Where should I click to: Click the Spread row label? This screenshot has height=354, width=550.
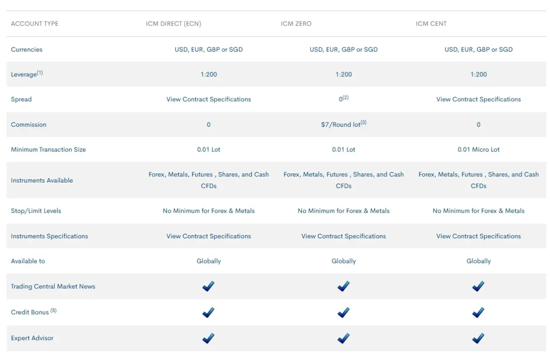pyautogui.click(x=21, y=99)
